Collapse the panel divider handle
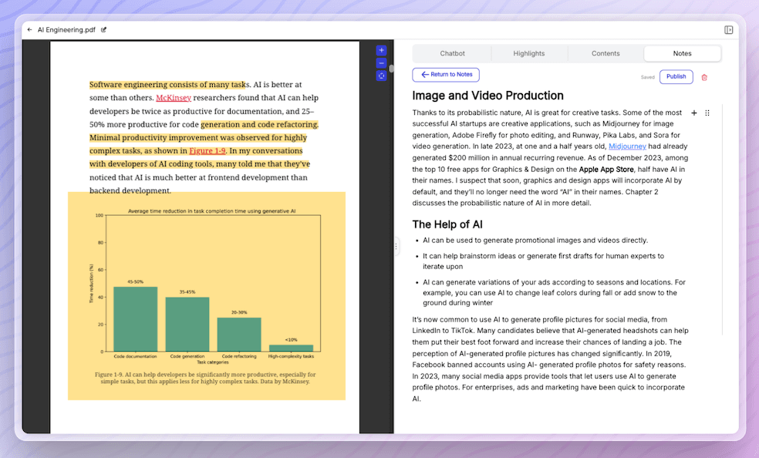The image size is (759, 458). [396, 245]
